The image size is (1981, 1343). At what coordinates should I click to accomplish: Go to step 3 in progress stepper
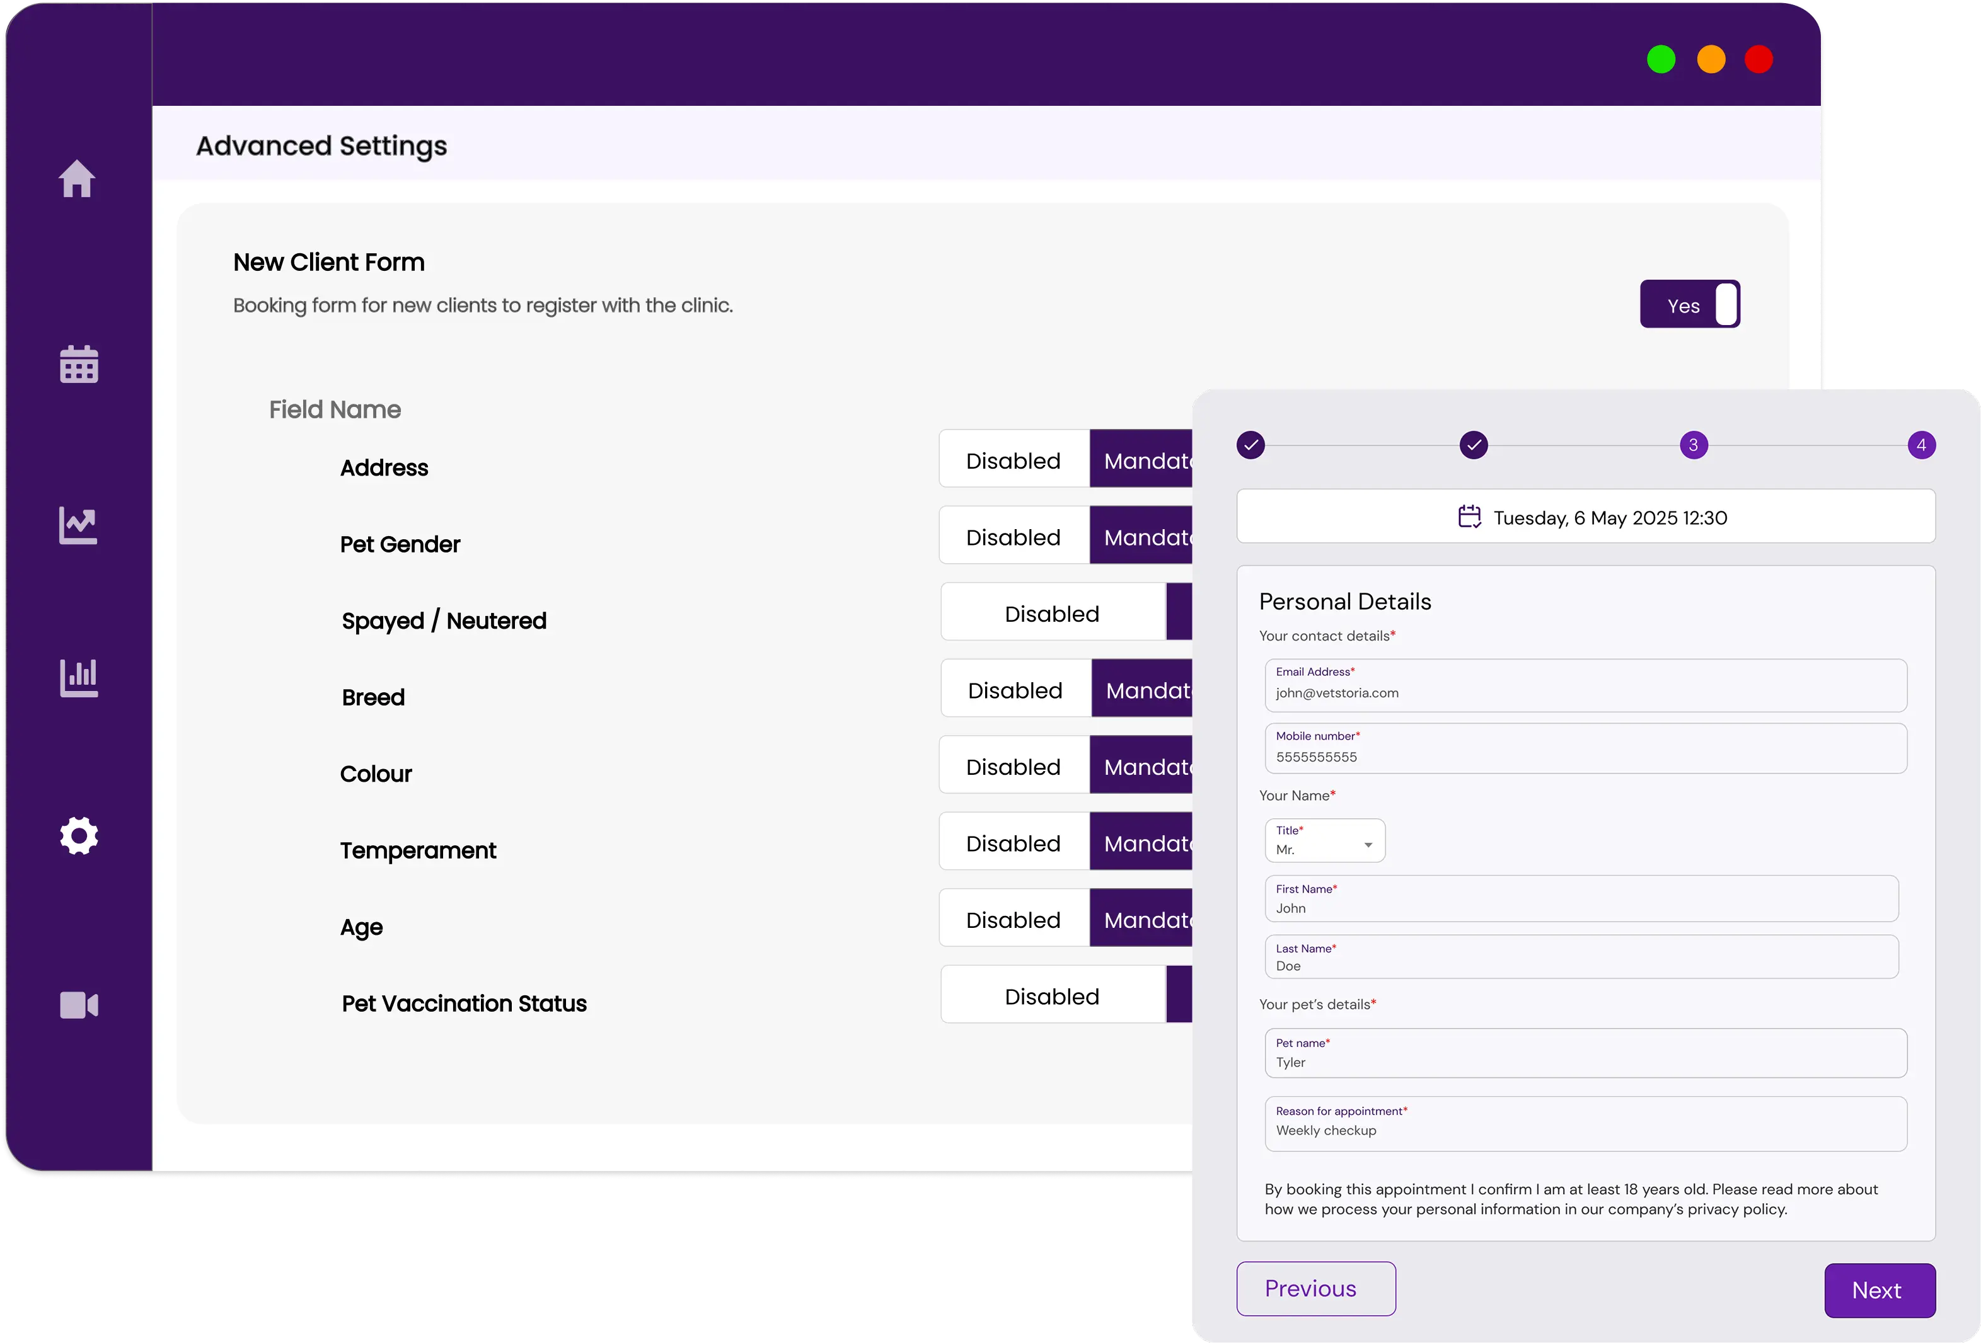1694,445
